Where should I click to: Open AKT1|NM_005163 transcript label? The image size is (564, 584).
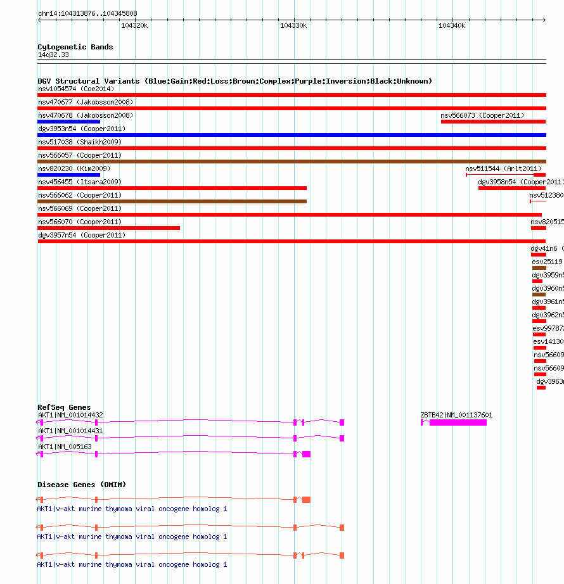(65, 447)
